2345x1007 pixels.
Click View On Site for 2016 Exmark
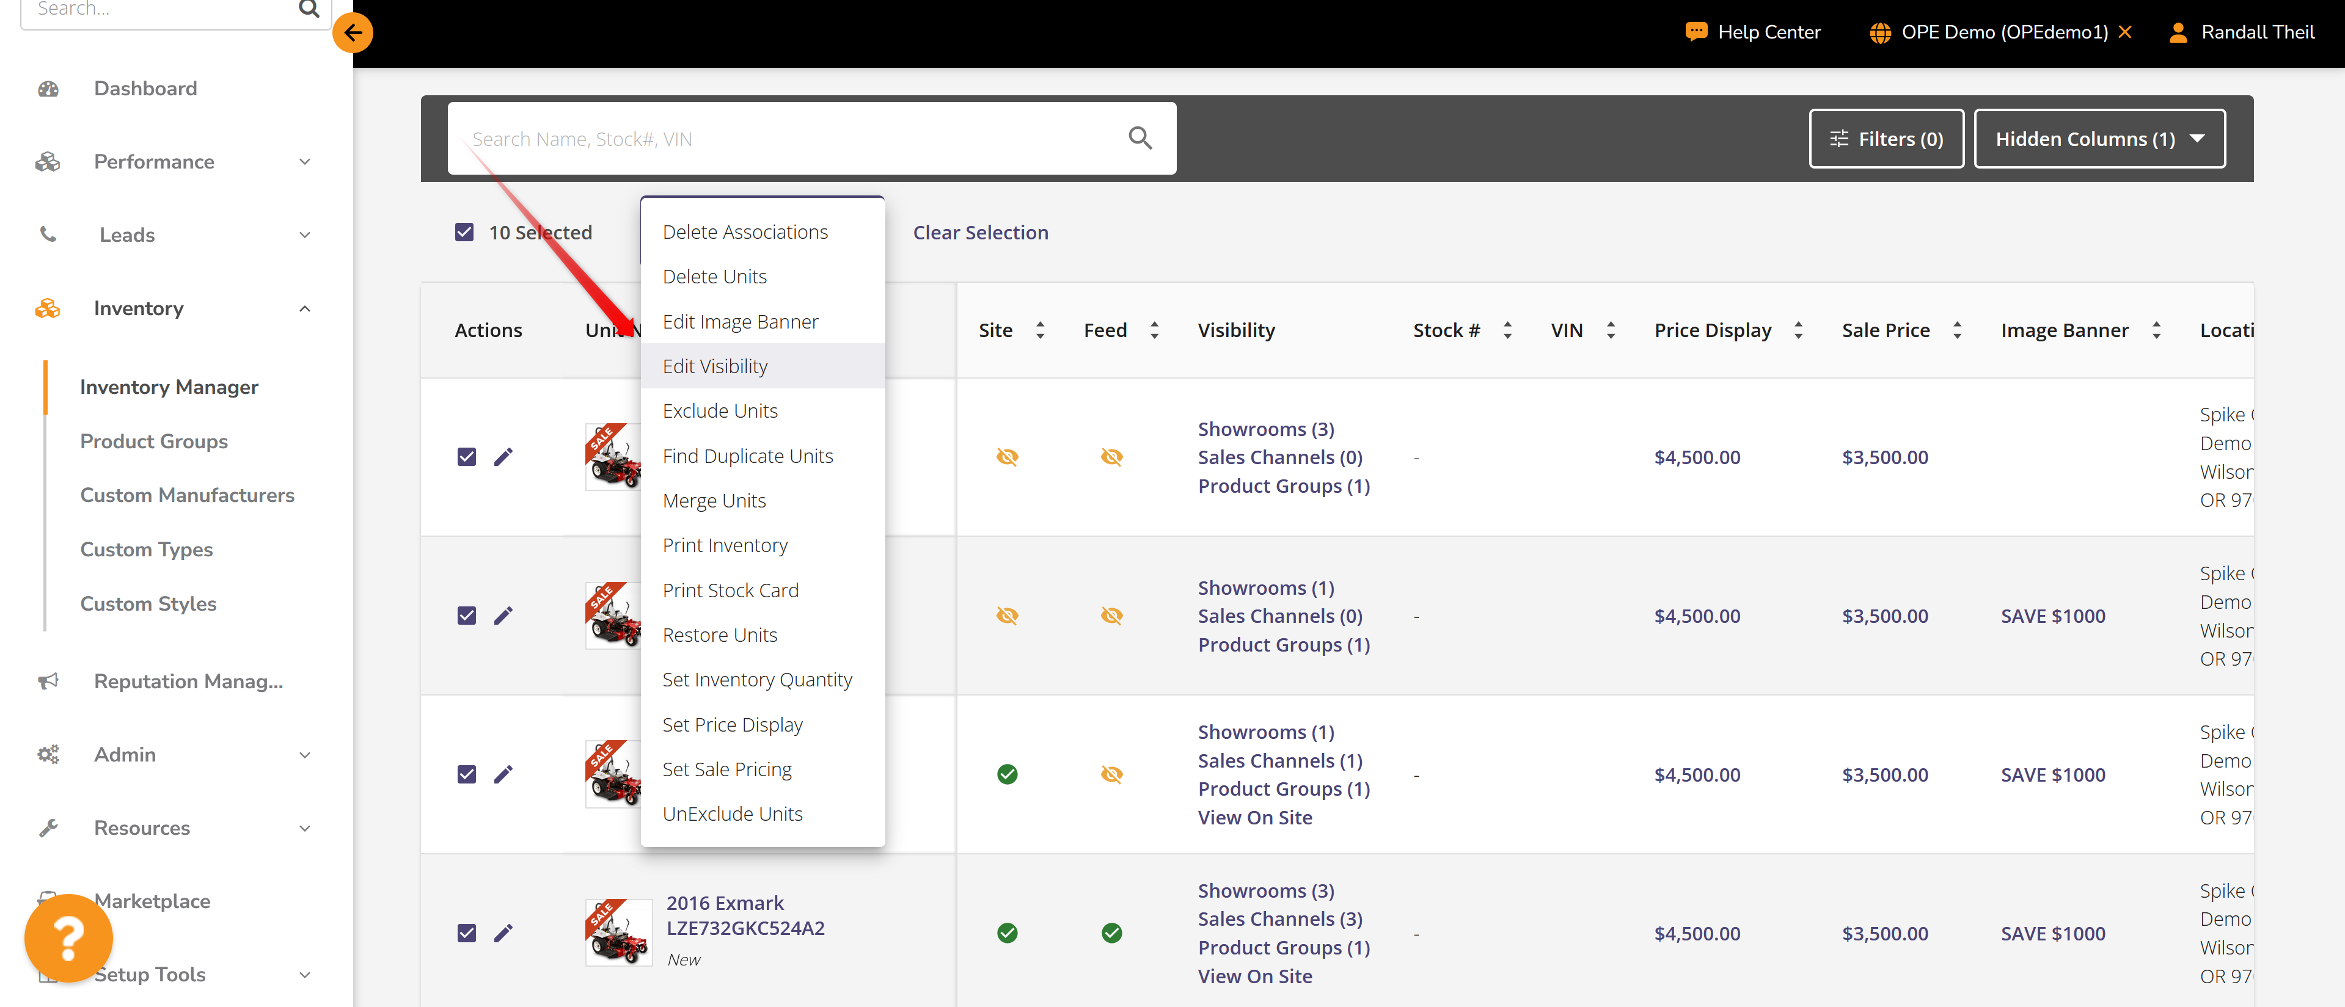pos(1254,976)
